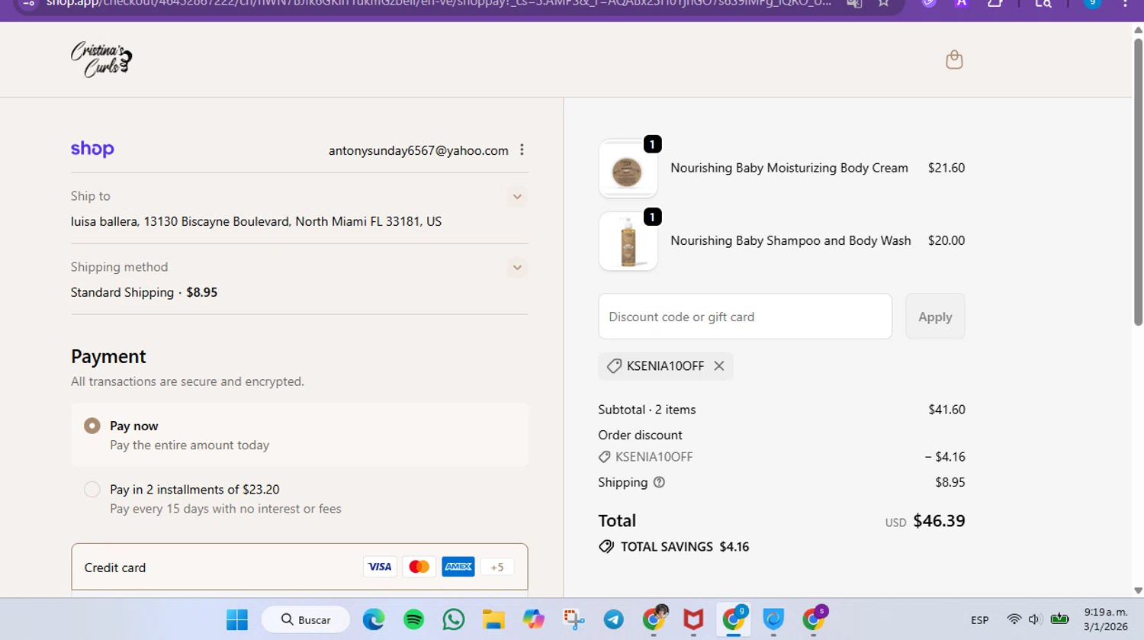Open the volume speaker tray icon
The image size is (1144, 640).
(x=1034, y=619)
